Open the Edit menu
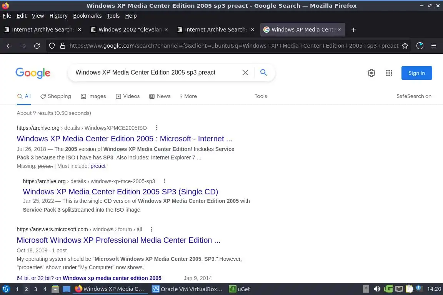This screenshot has height=295, width=443. (x=22, y=16)
